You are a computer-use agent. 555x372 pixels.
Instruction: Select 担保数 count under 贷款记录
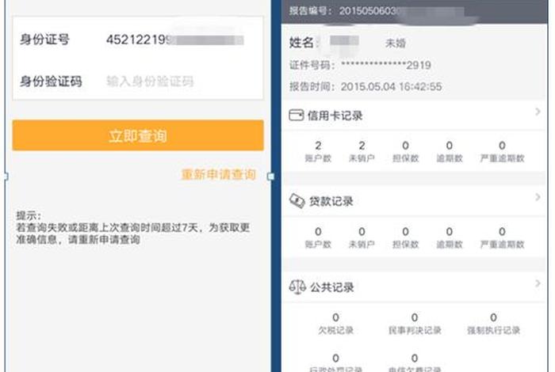click(405, 237)
